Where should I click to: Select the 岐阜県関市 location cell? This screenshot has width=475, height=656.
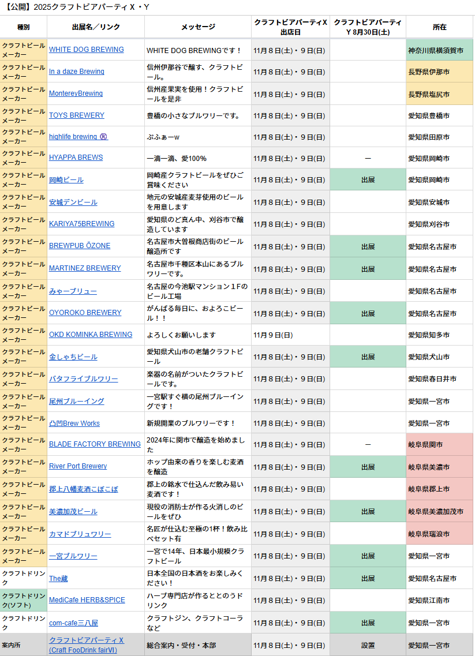click(439, 444)
